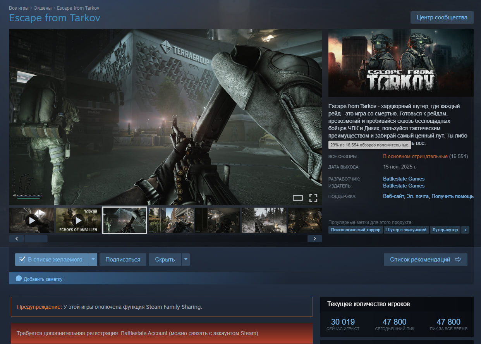
Task: Click the 'Скрыть' ignore button
Action: 165,260
